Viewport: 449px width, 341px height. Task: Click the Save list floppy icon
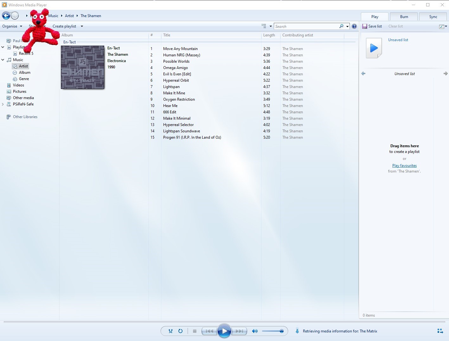tap(365, 26)
